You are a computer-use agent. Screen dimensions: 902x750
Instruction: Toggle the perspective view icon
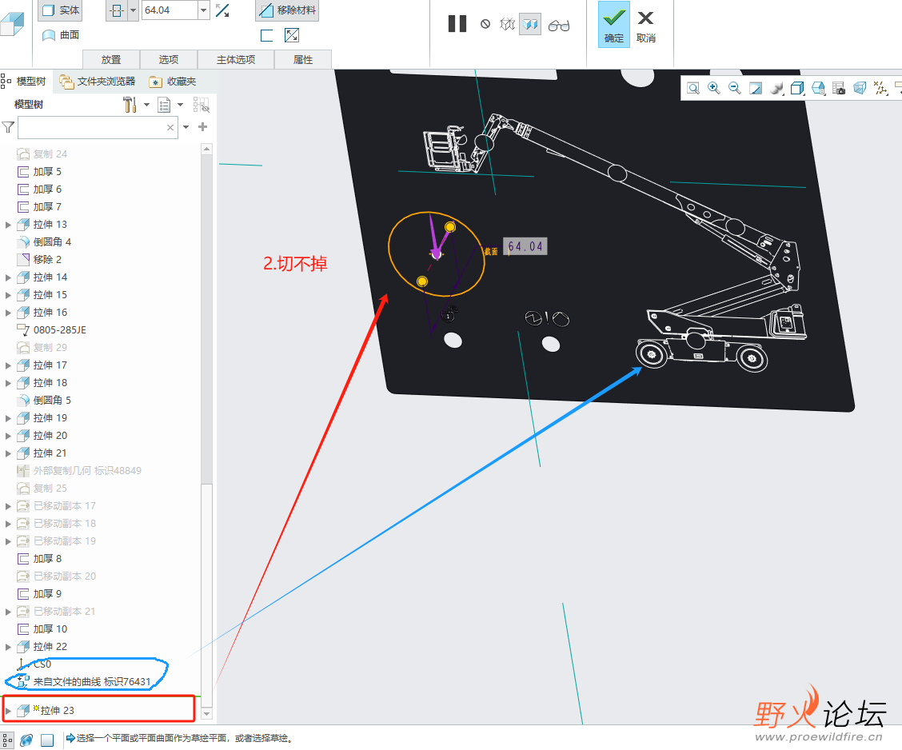[x=860, y=88]
